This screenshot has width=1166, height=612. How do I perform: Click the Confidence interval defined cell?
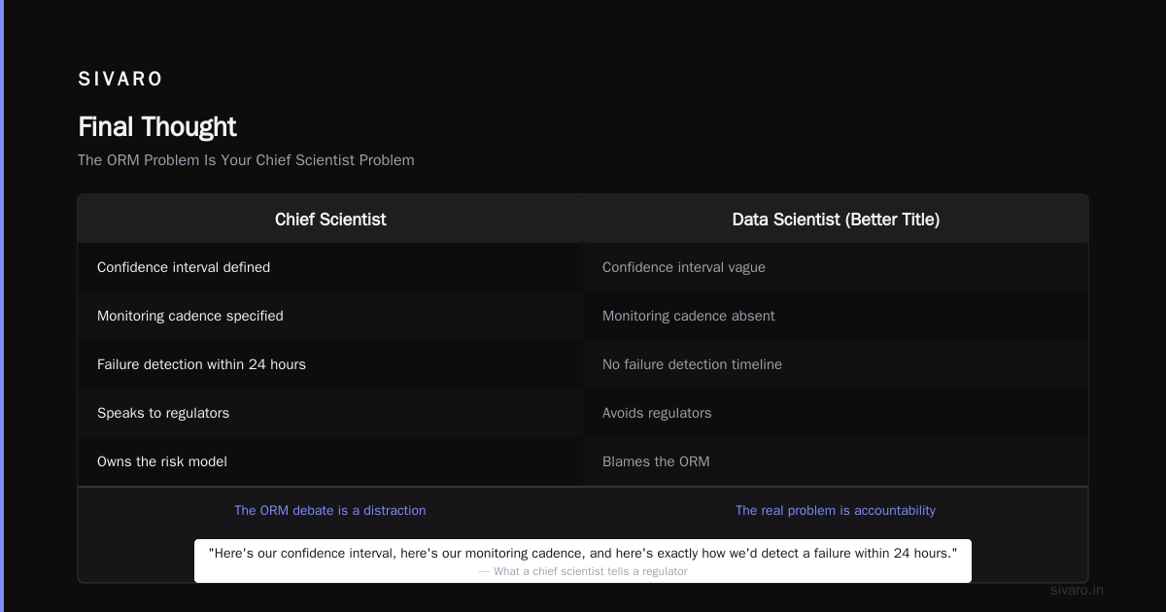click(x=330, y=267)
